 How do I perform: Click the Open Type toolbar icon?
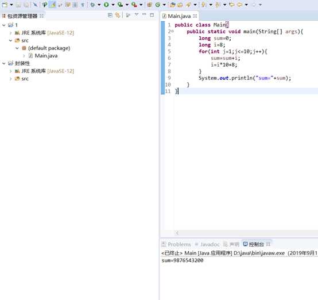173,5
